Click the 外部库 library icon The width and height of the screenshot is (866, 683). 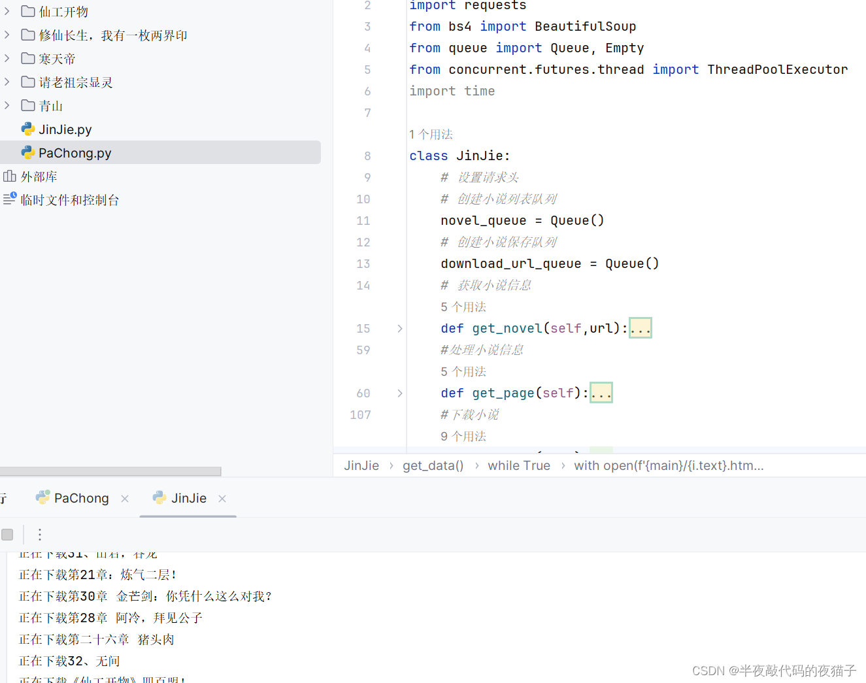coord(10,176)
